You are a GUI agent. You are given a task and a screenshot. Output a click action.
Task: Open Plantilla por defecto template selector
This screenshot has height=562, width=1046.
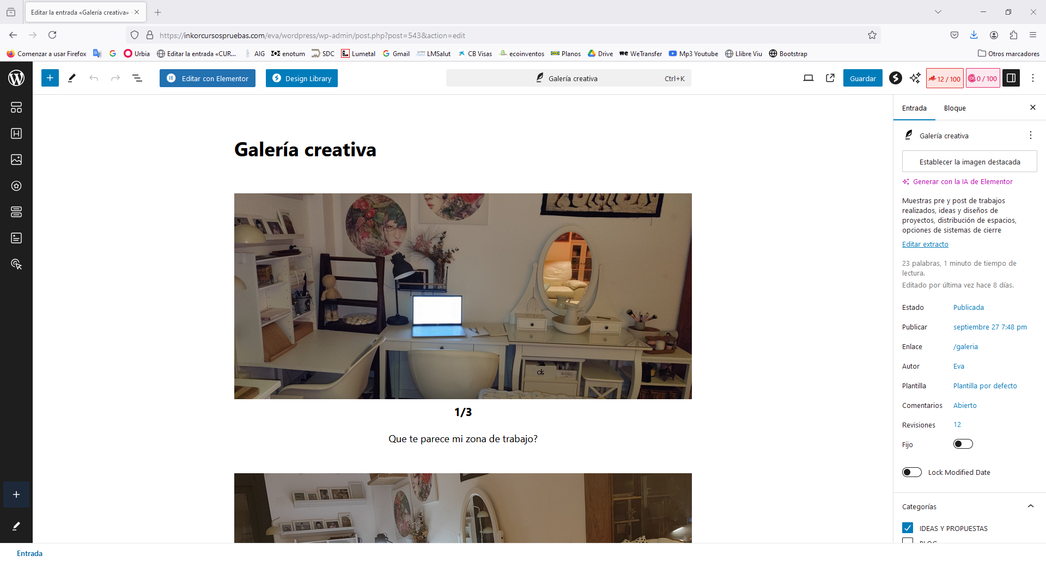pos(985,386)
